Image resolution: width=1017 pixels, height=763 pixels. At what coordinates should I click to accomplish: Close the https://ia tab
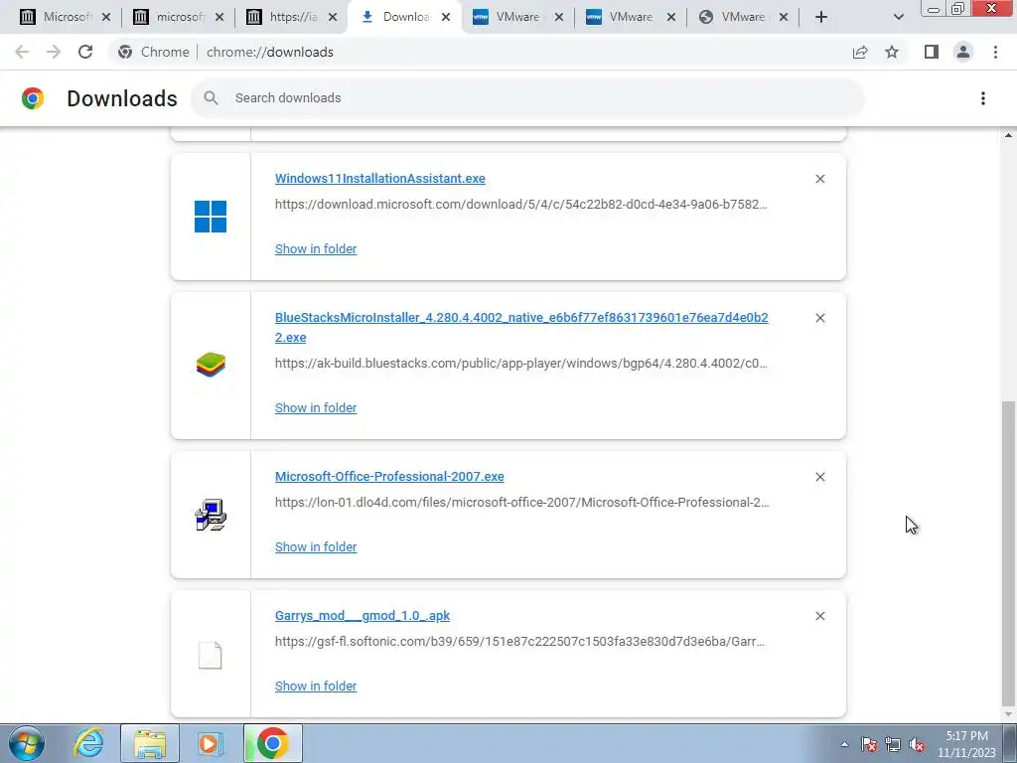click(x=333, y=17)
